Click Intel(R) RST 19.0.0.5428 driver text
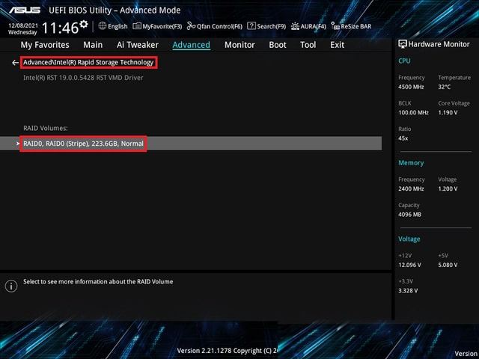479x359 pixels. [x=83, y=78]
